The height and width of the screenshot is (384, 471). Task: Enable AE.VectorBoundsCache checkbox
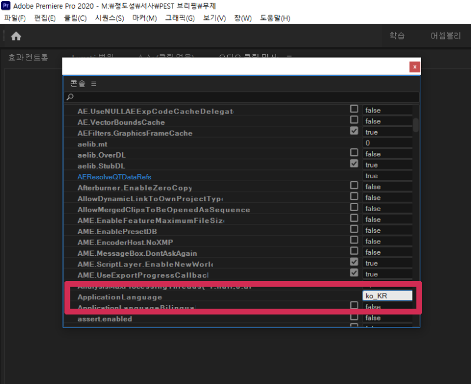click(x=354, y=120)
